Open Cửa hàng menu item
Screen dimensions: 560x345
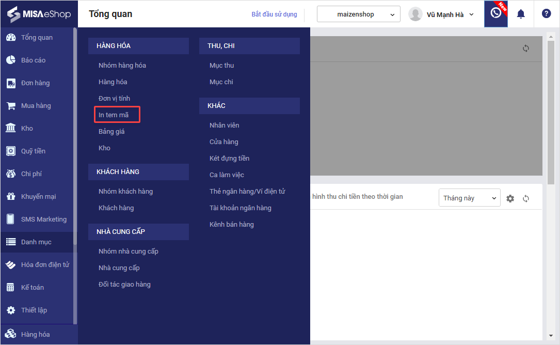click(x=224, y=142)
